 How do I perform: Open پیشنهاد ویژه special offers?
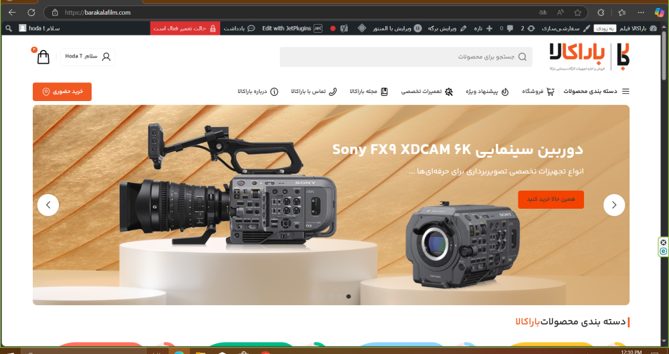pyautogui.click(x=487, y=92)
